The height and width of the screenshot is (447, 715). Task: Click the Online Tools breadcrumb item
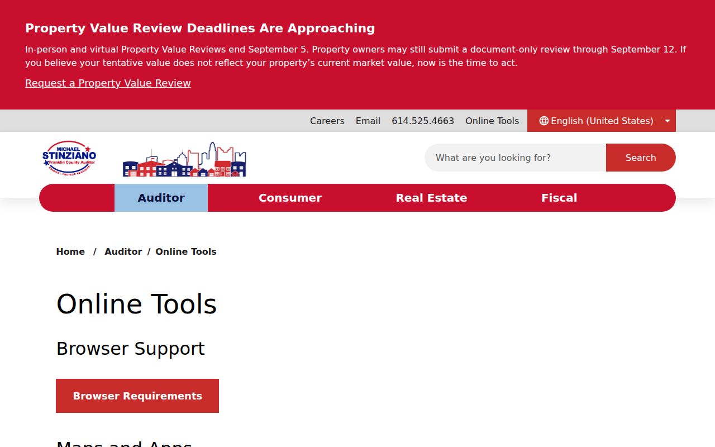186,251
